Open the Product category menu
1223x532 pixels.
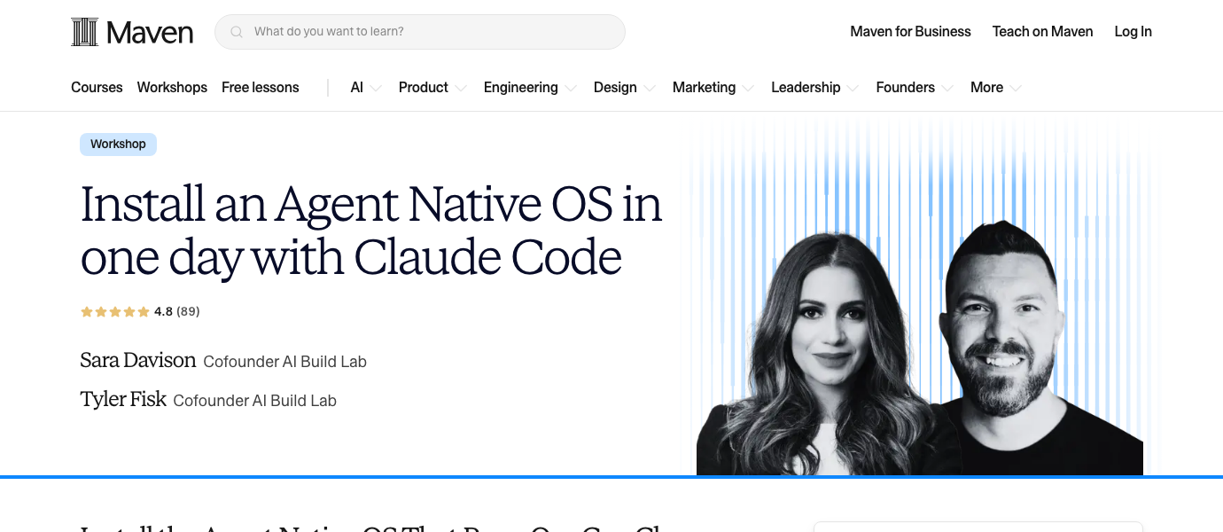click(424, 87)
